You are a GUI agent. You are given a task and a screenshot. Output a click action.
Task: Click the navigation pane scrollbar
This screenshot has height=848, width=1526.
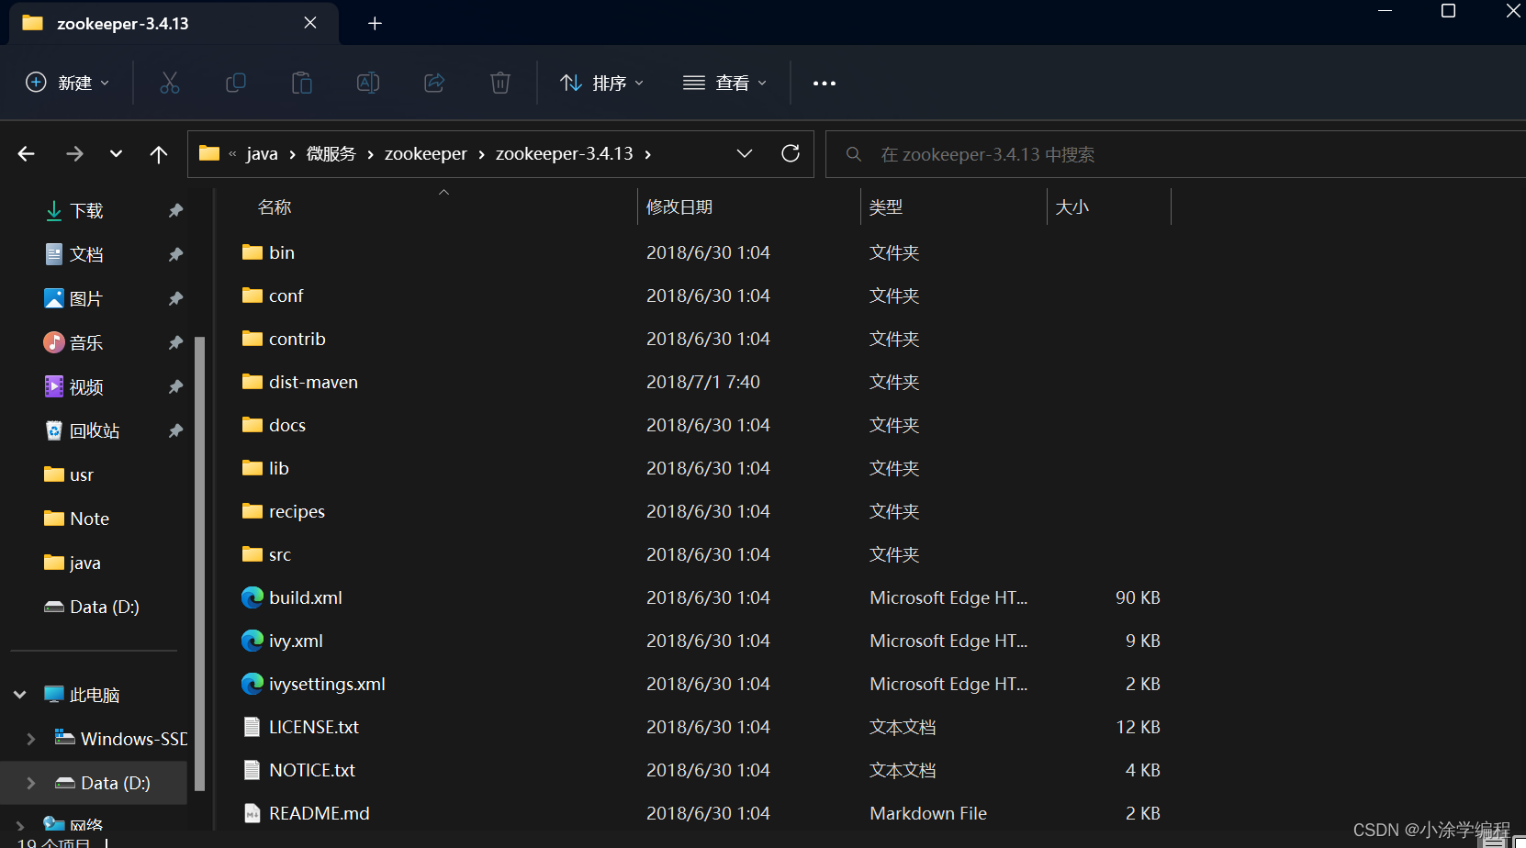[x=199, y=563]
